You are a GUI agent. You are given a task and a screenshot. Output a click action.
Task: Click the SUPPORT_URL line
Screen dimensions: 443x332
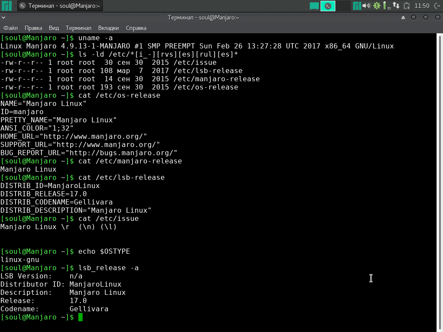[80, 144]
